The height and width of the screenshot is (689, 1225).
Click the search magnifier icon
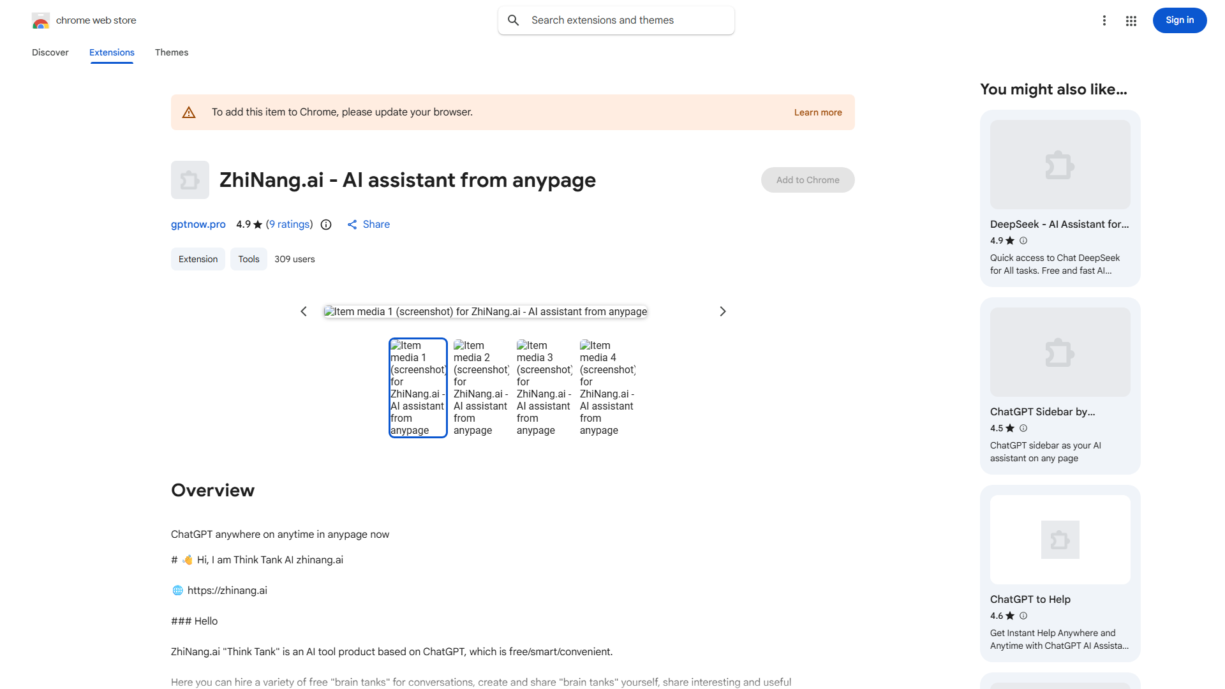pyautogui.click(x=514, y=20)
